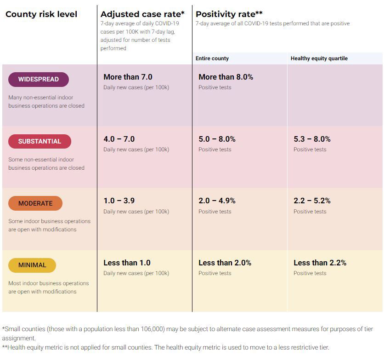Screen dimensions: 384x356
Task: Click the Healthy equity quartile sub-header
Action: click(319, 58)
